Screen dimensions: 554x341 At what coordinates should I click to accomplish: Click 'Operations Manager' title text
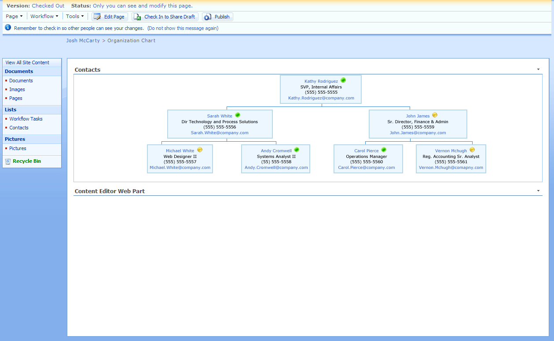pyautogui.click(x=367, y=157)
